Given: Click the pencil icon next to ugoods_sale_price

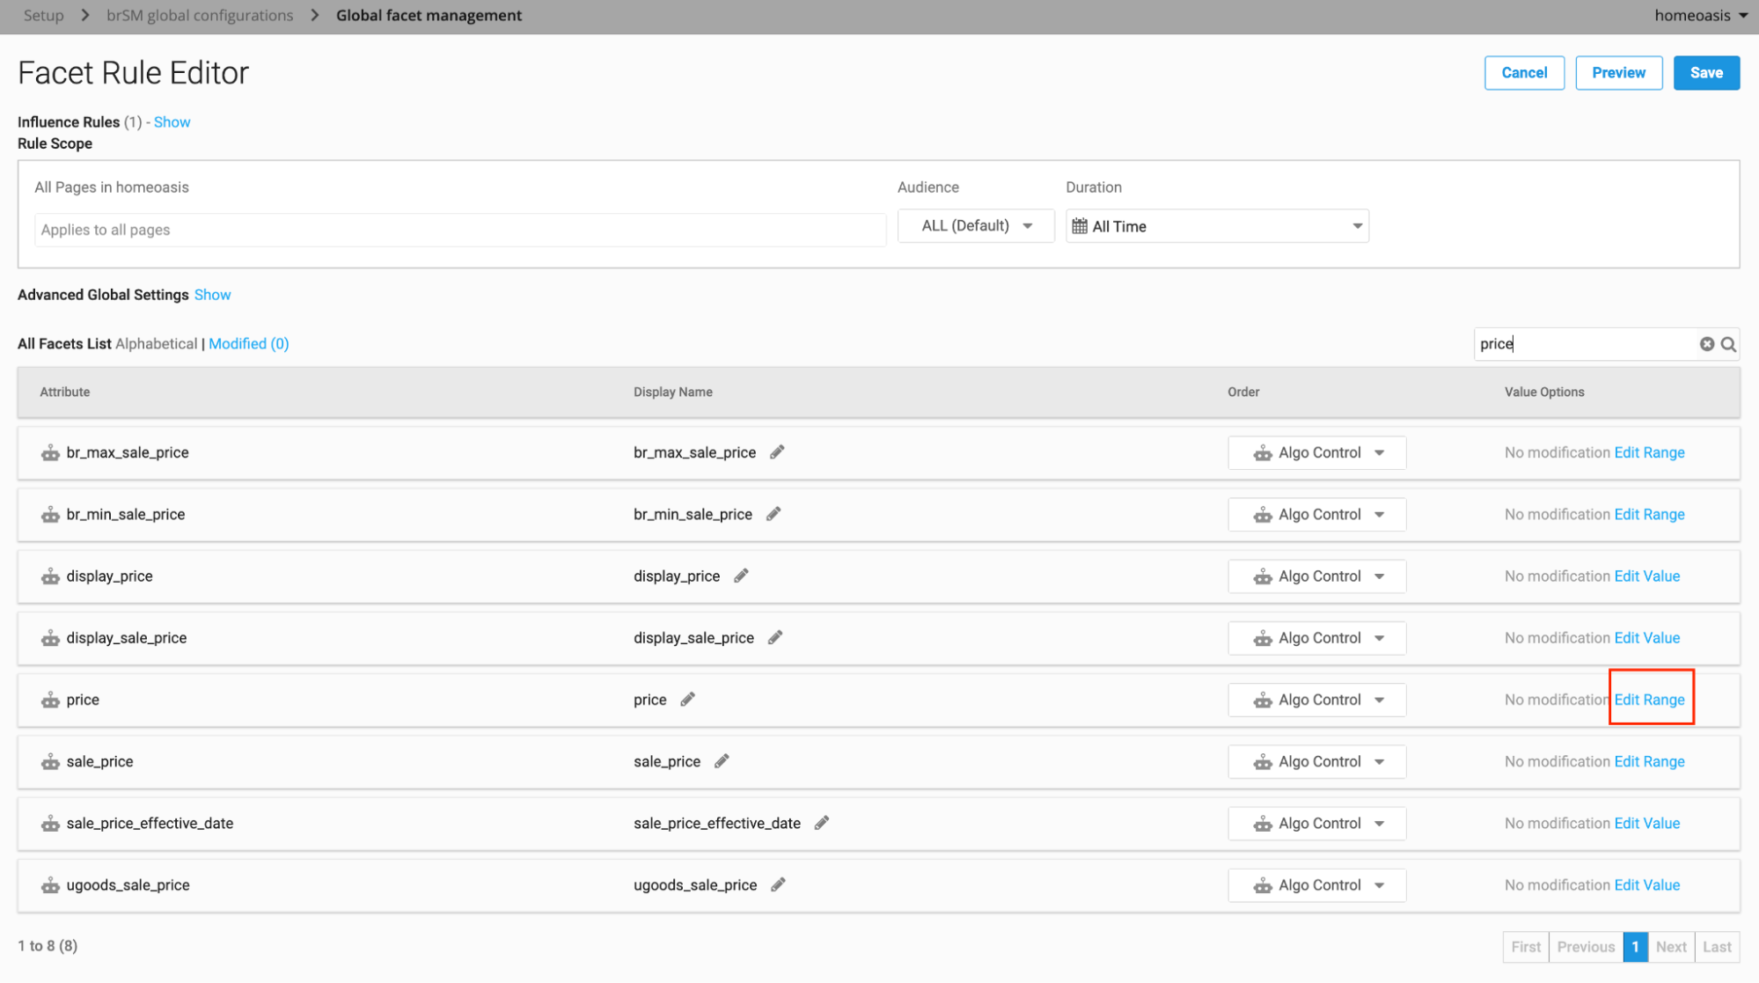Looking at the screenshot, I should [778, 884].
